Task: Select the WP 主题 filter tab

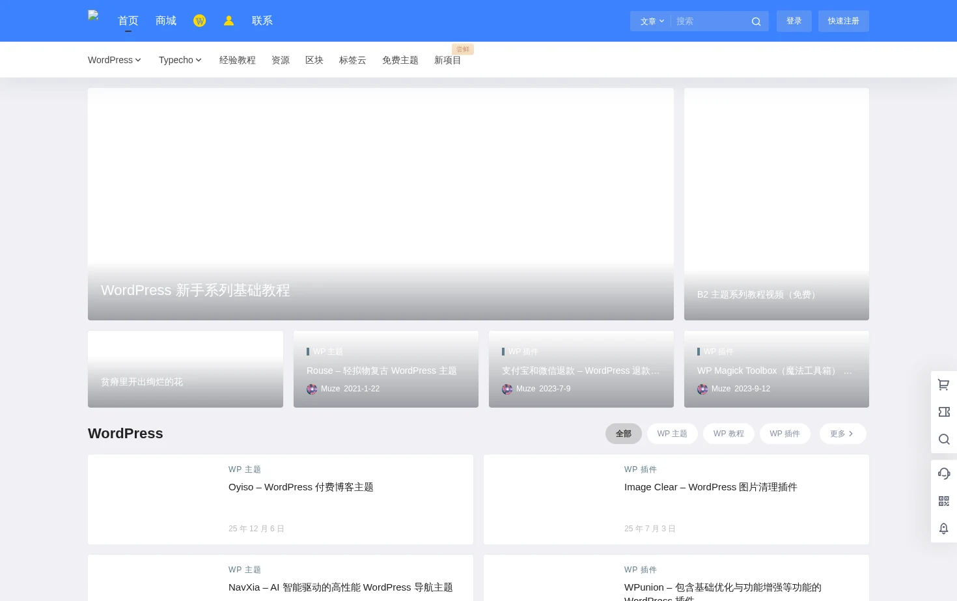Action: [x=673, y=434]
